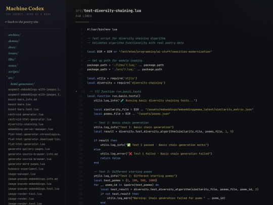The image size is (273, 205).
Task: Open image-render.lua
Action: (21, 199)
